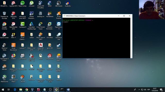Open CASA DE BATRES folder

click(59, 68)
